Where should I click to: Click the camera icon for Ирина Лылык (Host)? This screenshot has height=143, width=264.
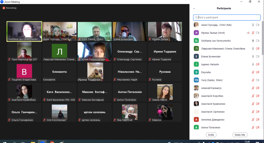[257, 33]
